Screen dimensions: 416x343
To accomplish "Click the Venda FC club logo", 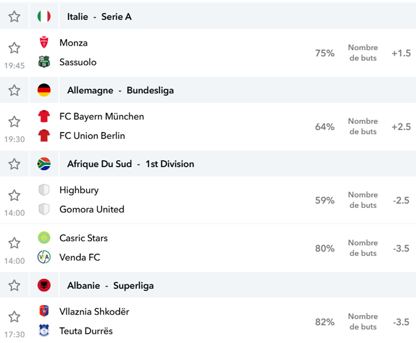I will tap(44, 257).
